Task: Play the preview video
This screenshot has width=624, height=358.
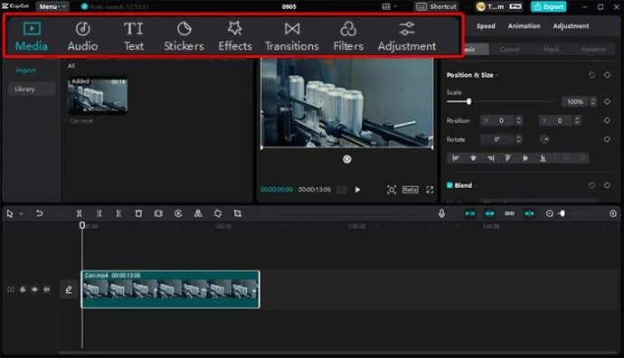Action: pos(358,190)
